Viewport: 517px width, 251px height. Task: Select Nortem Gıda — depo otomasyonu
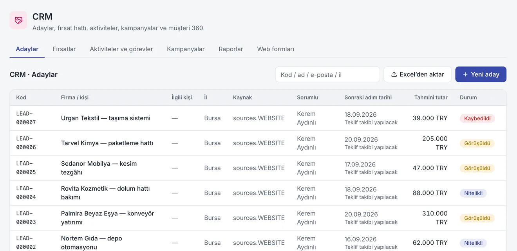pos(92,243)
